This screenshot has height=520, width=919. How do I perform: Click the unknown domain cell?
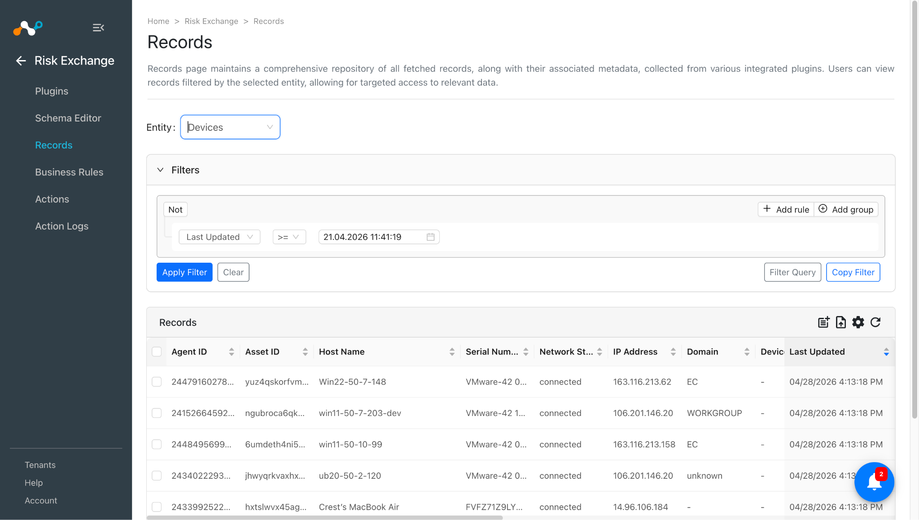[705, 476]
